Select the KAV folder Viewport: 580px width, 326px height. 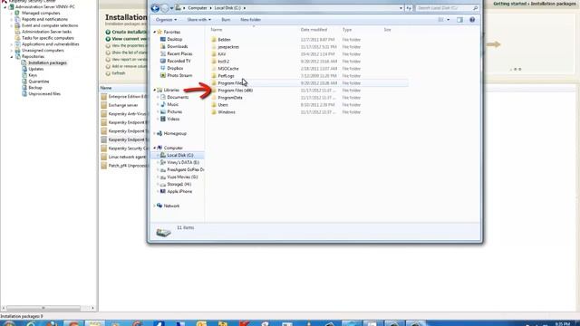pyautogui.click(x=222, y=54)
